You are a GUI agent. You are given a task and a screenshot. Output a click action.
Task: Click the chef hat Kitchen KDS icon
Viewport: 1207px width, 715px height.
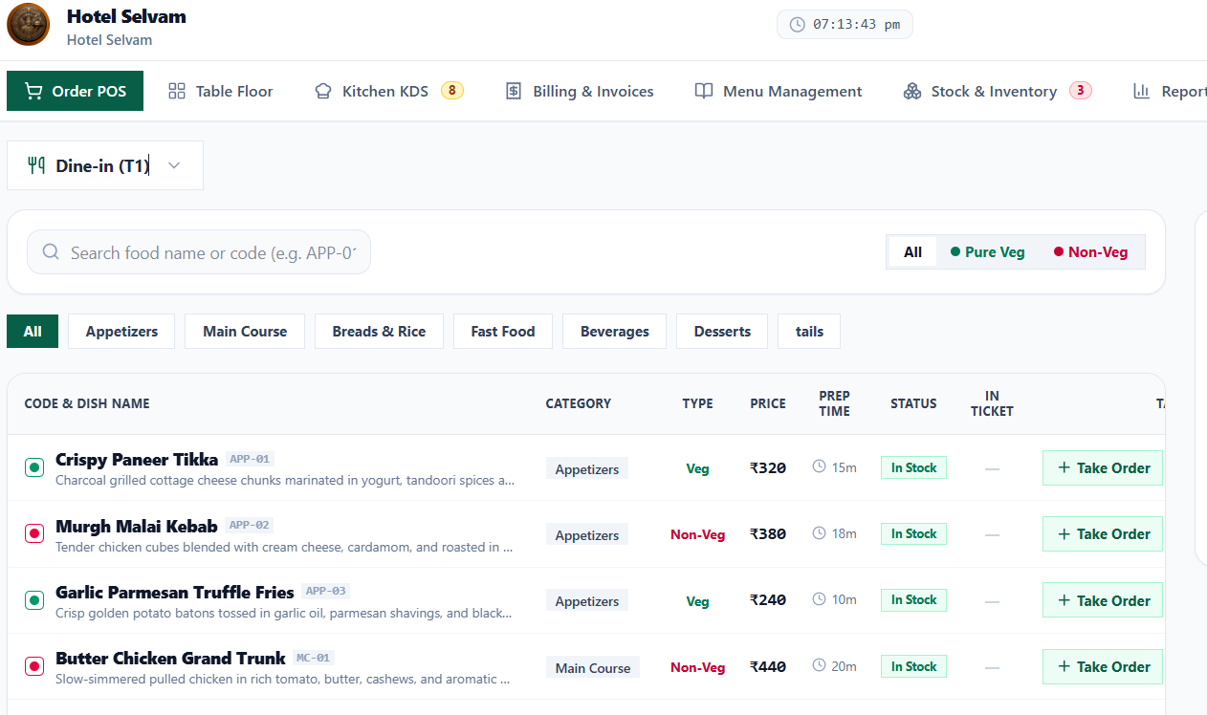(x=323, y=92)
